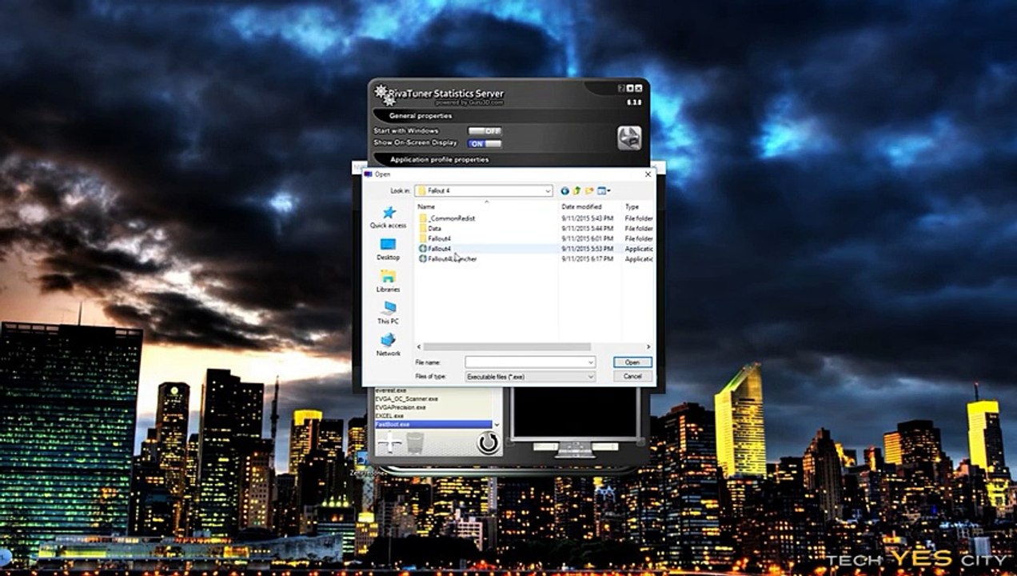Open the Look in folder dropdown

coord(483,191)
